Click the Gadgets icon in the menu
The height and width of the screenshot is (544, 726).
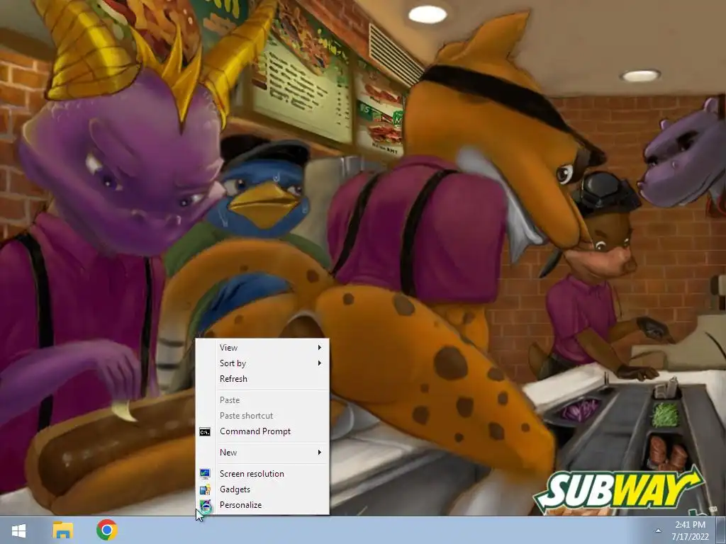pos(205,489)
